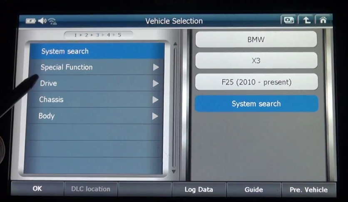This screenshot has height=202, width=348.
Task: Tap the screenshot capture icon
Action: tap(288, 20)
